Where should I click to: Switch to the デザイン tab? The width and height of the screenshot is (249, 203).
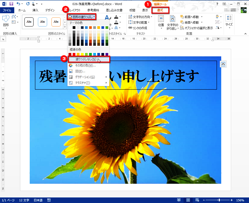[50, 10]
